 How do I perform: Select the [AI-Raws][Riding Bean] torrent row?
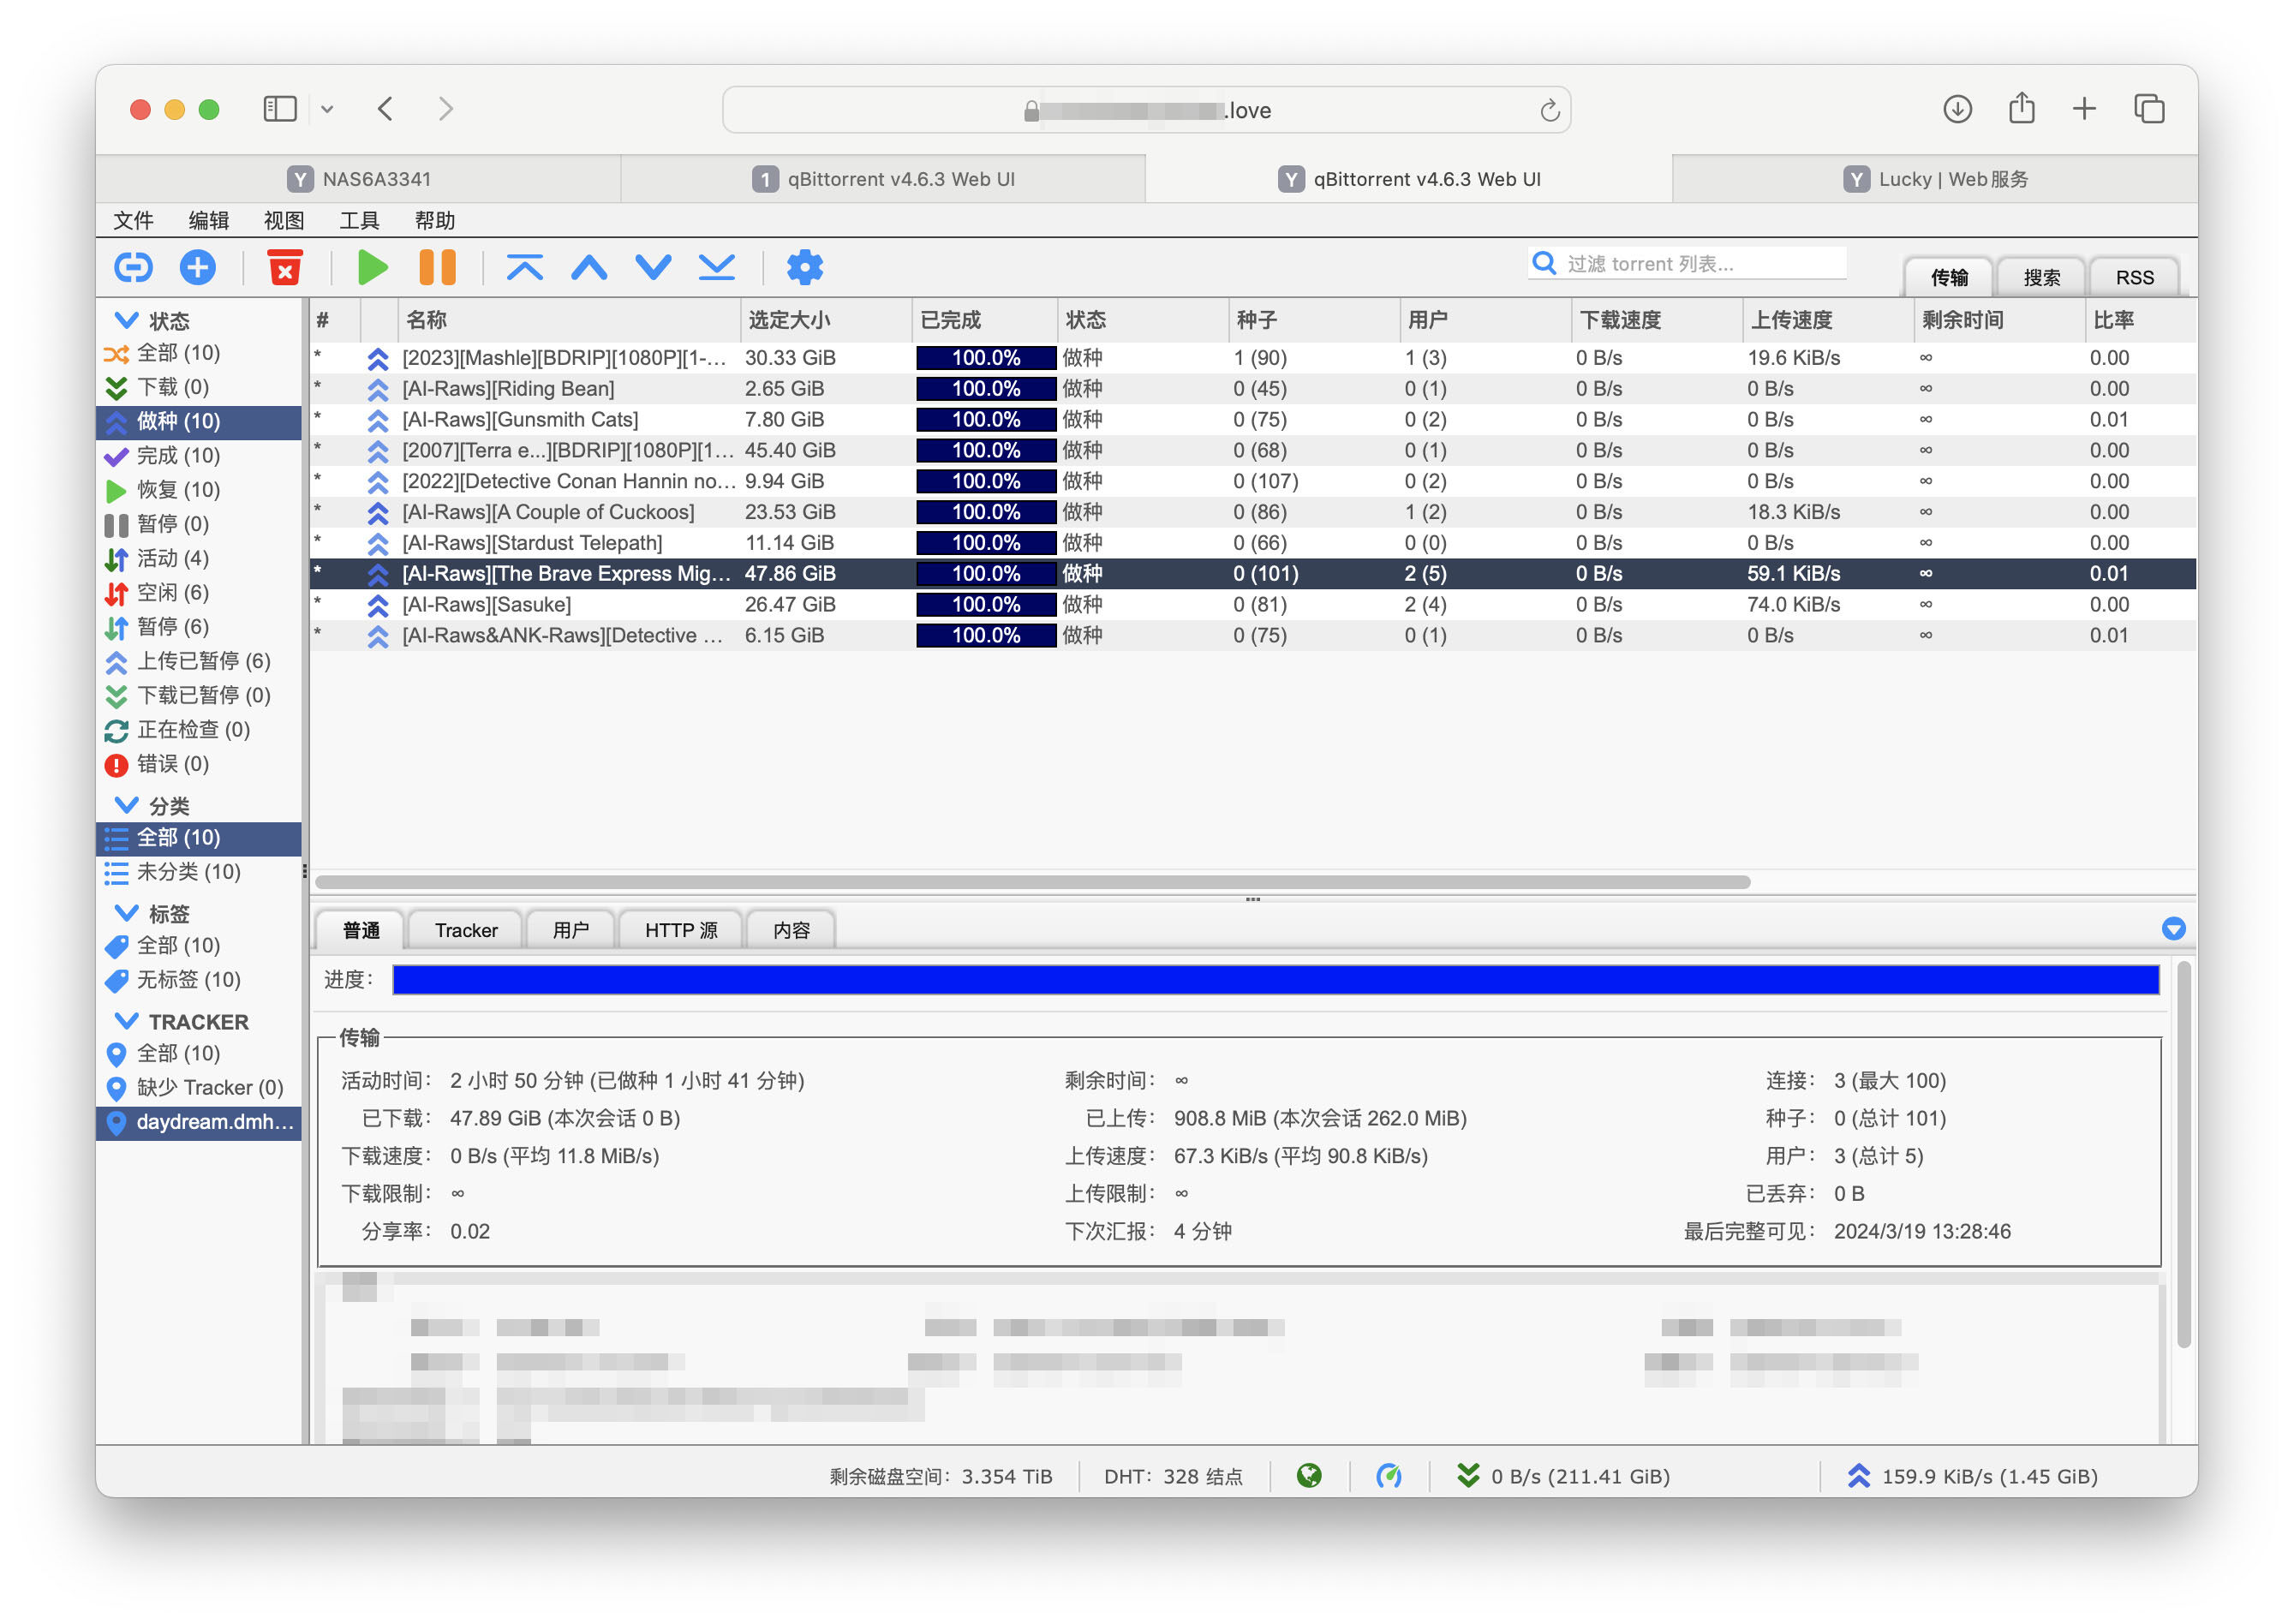point(1252,388)
